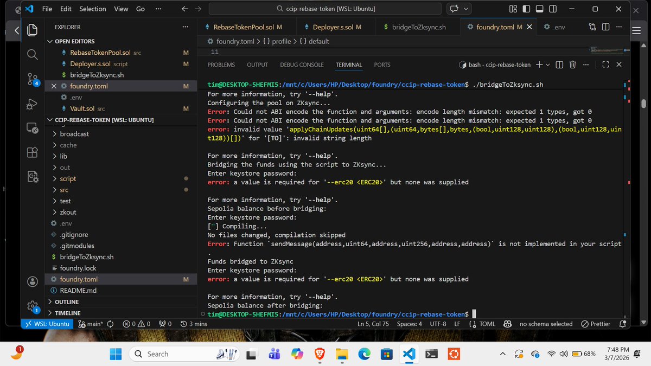Open the Accounts menu in activity bar
Image resolution: width=651 pixels, height=366 pixels.
(x=33, y=281)
